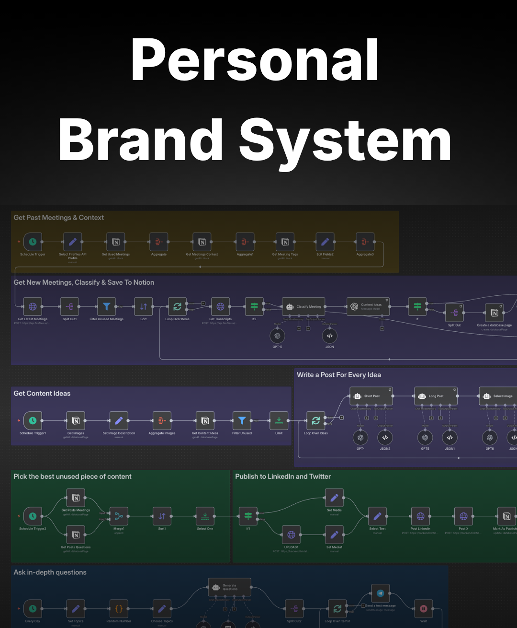Open the Get Transcripts globe node
The image size is (517, 628).
220,306
